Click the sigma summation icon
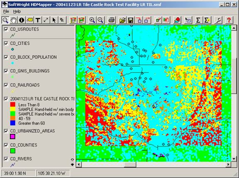The image size is (239, 178). (198, 20)
